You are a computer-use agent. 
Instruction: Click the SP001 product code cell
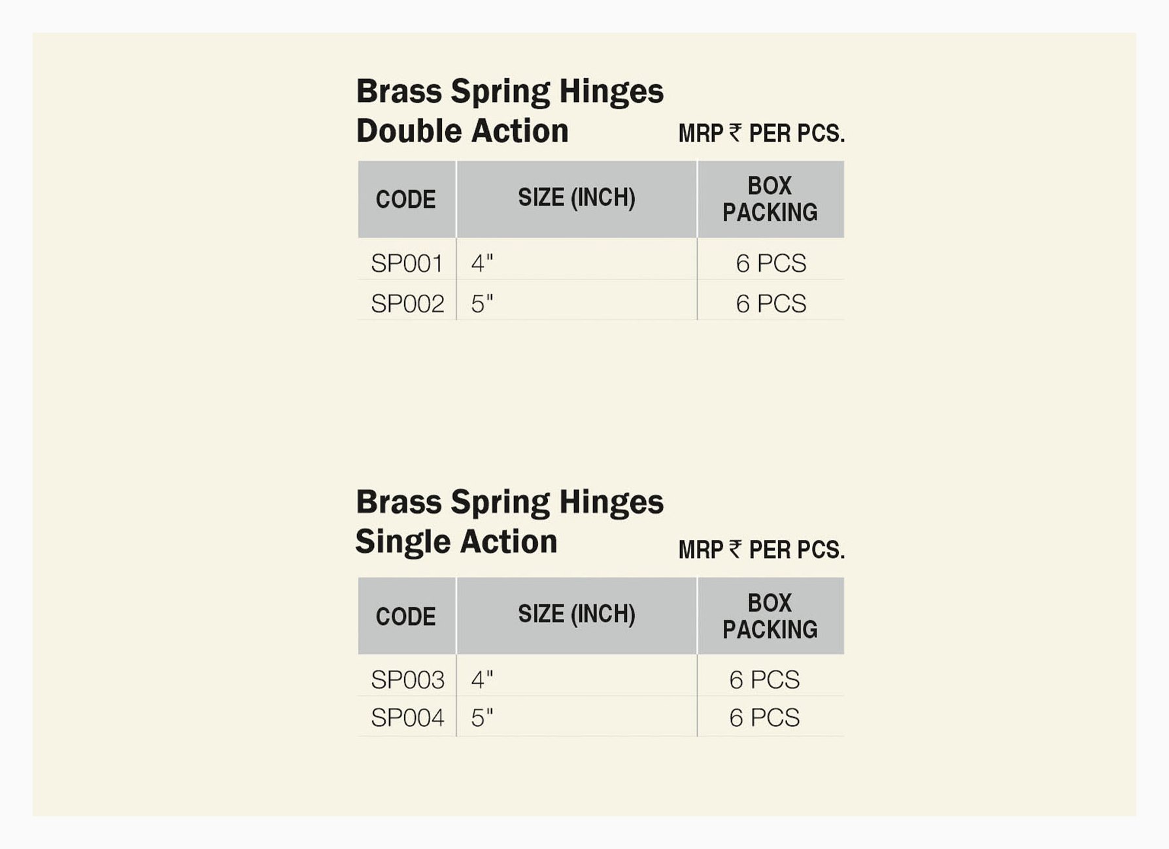[x=407, y=263]
